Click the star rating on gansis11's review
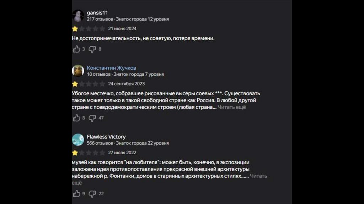The image size is (364, 204). click(x=89, y=28)
